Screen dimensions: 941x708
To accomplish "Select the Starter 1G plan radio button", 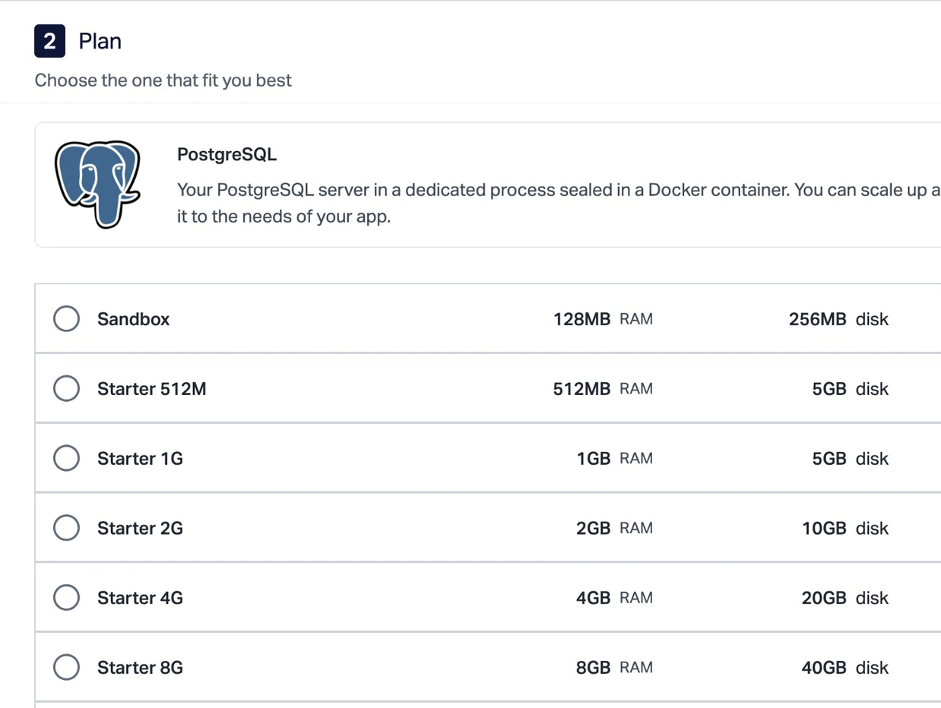I will [x=66, y=458].
